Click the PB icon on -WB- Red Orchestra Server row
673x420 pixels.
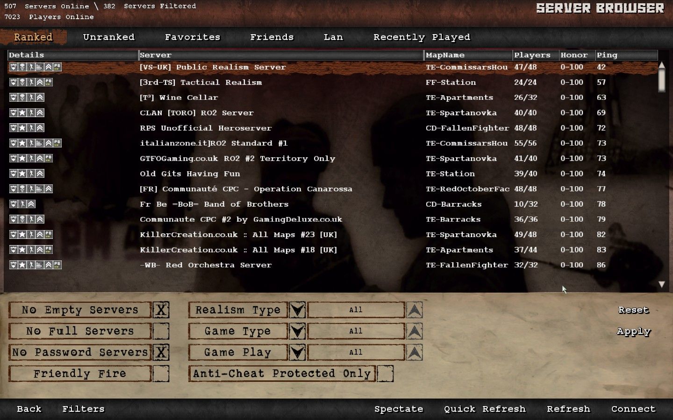point(57,265)
